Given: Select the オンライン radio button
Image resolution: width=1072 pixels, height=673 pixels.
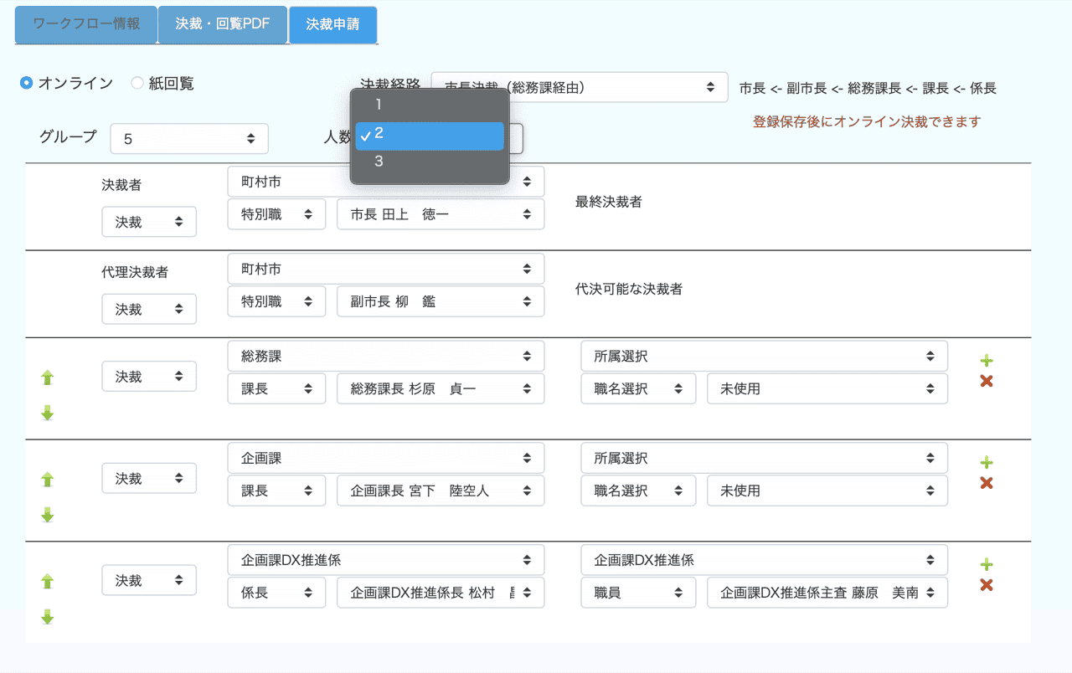Looking at the screenshot, I should pyautogui.click(x=27, y=83).
